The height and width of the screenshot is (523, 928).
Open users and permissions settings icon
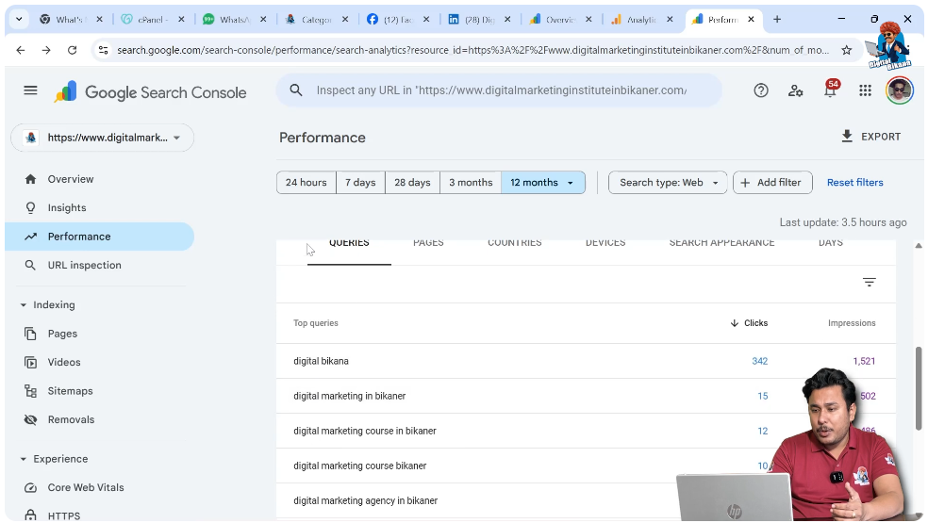pos(795,90)
